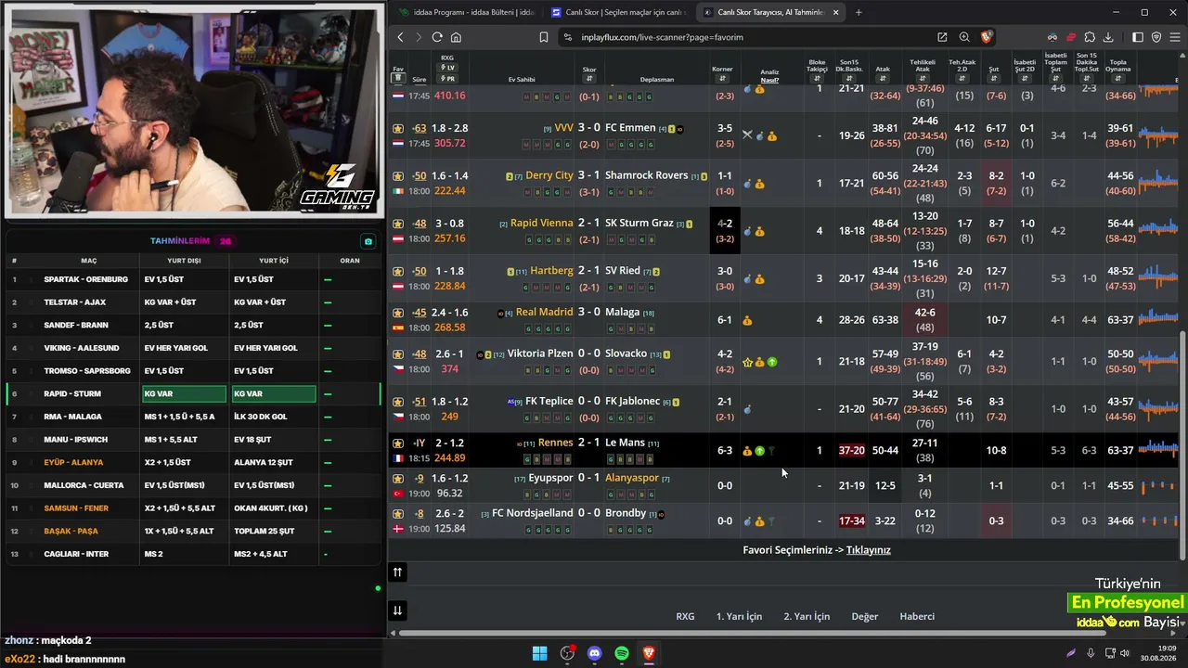The image size is (1188, 668).
Task: Click the bomb icon in FK Teplice row
Action: [x=747, y=409]
